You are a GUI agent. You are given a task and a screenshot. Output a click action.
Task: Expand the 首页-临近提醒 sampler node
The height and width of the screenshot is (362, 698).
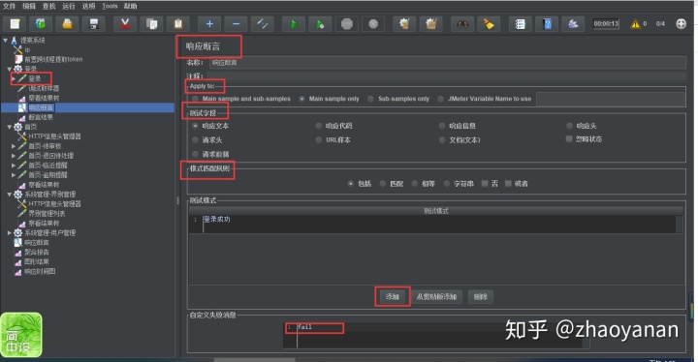[x=14, y=166]
